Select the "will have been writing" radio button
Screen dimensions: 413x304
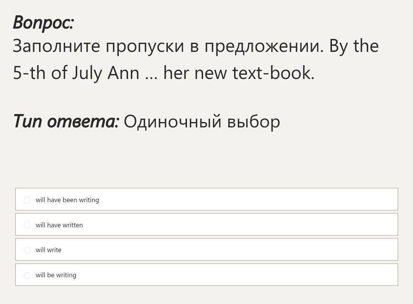click(27, 200)
